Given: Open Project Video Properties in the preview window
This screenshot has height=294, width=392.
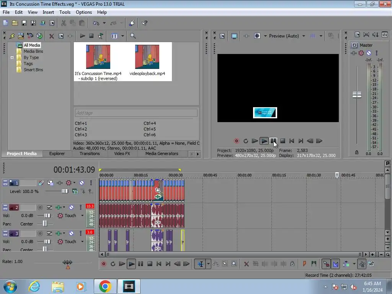Looking at the screenshot, I should tap(222, 36).
